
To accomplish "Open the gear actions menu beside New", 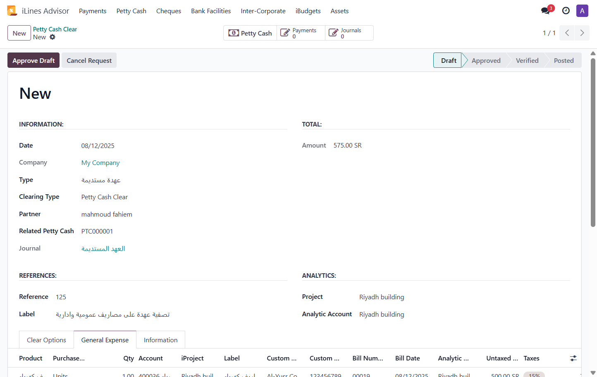I will click(53, 37).
